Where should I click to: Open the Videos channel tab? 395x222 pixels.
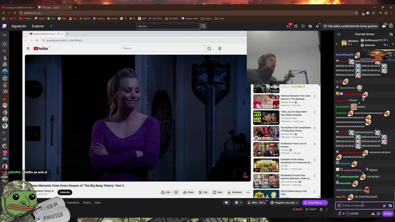click(87, 203)
